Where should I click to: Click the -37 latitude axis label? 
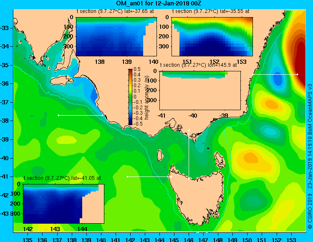point(5,102)
